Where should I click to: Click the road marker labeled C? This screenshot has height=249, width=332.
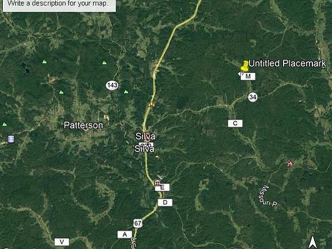235,123
